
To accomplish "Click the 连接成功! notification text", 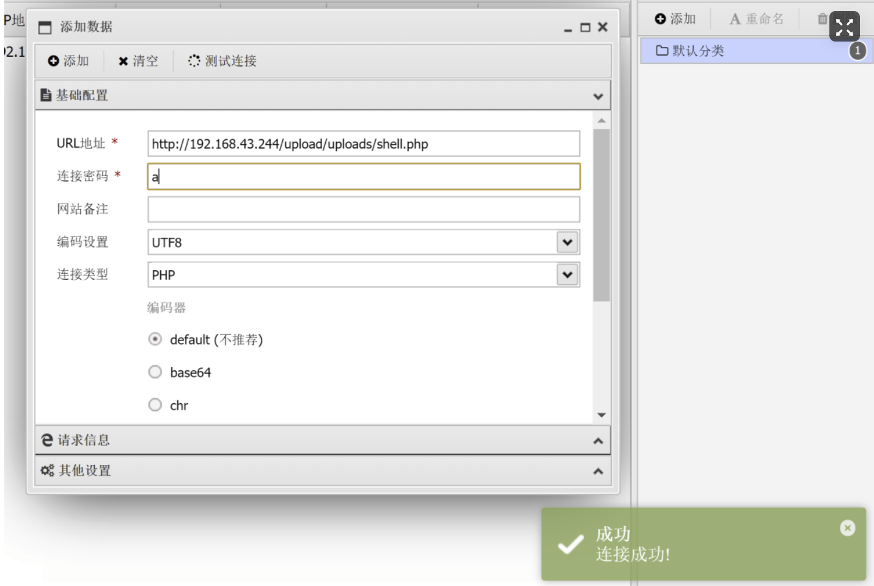I will 633,554.
